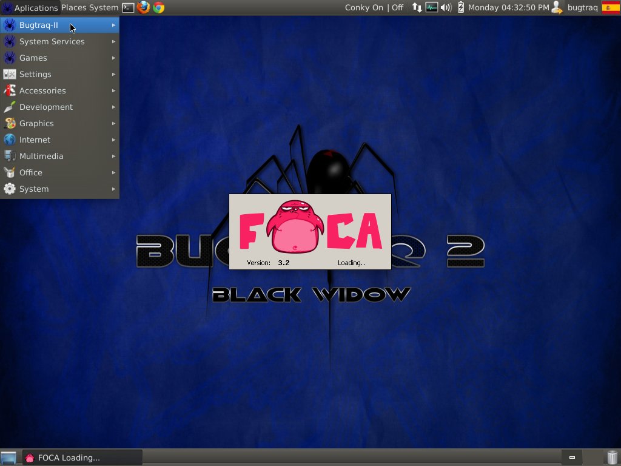Viewport: 621px width, 466px height.
Task: Open the Aplications menu
Action: click(30, 7)
